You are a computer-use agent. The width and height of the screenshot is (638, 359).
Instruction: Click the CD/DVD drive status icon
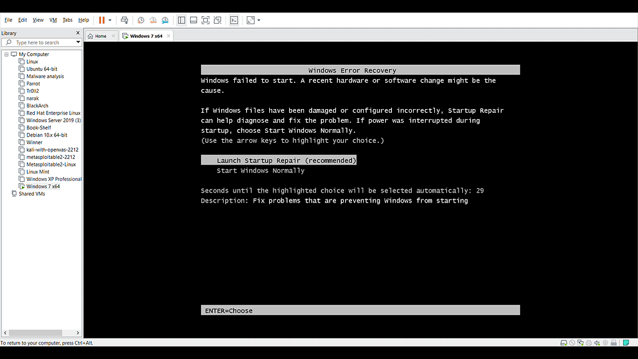[x=572, y=343]
